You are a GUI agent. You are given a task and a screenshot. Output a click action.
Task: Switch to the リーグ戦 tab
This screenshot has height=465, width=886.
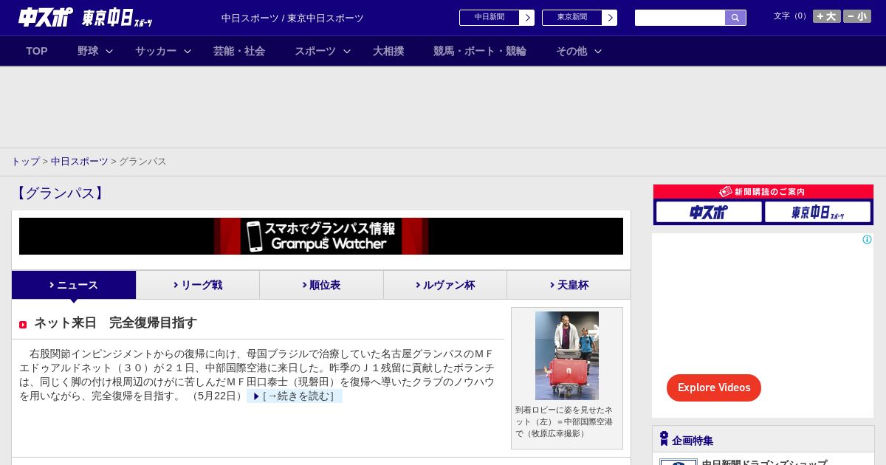(x=198, y=285)
